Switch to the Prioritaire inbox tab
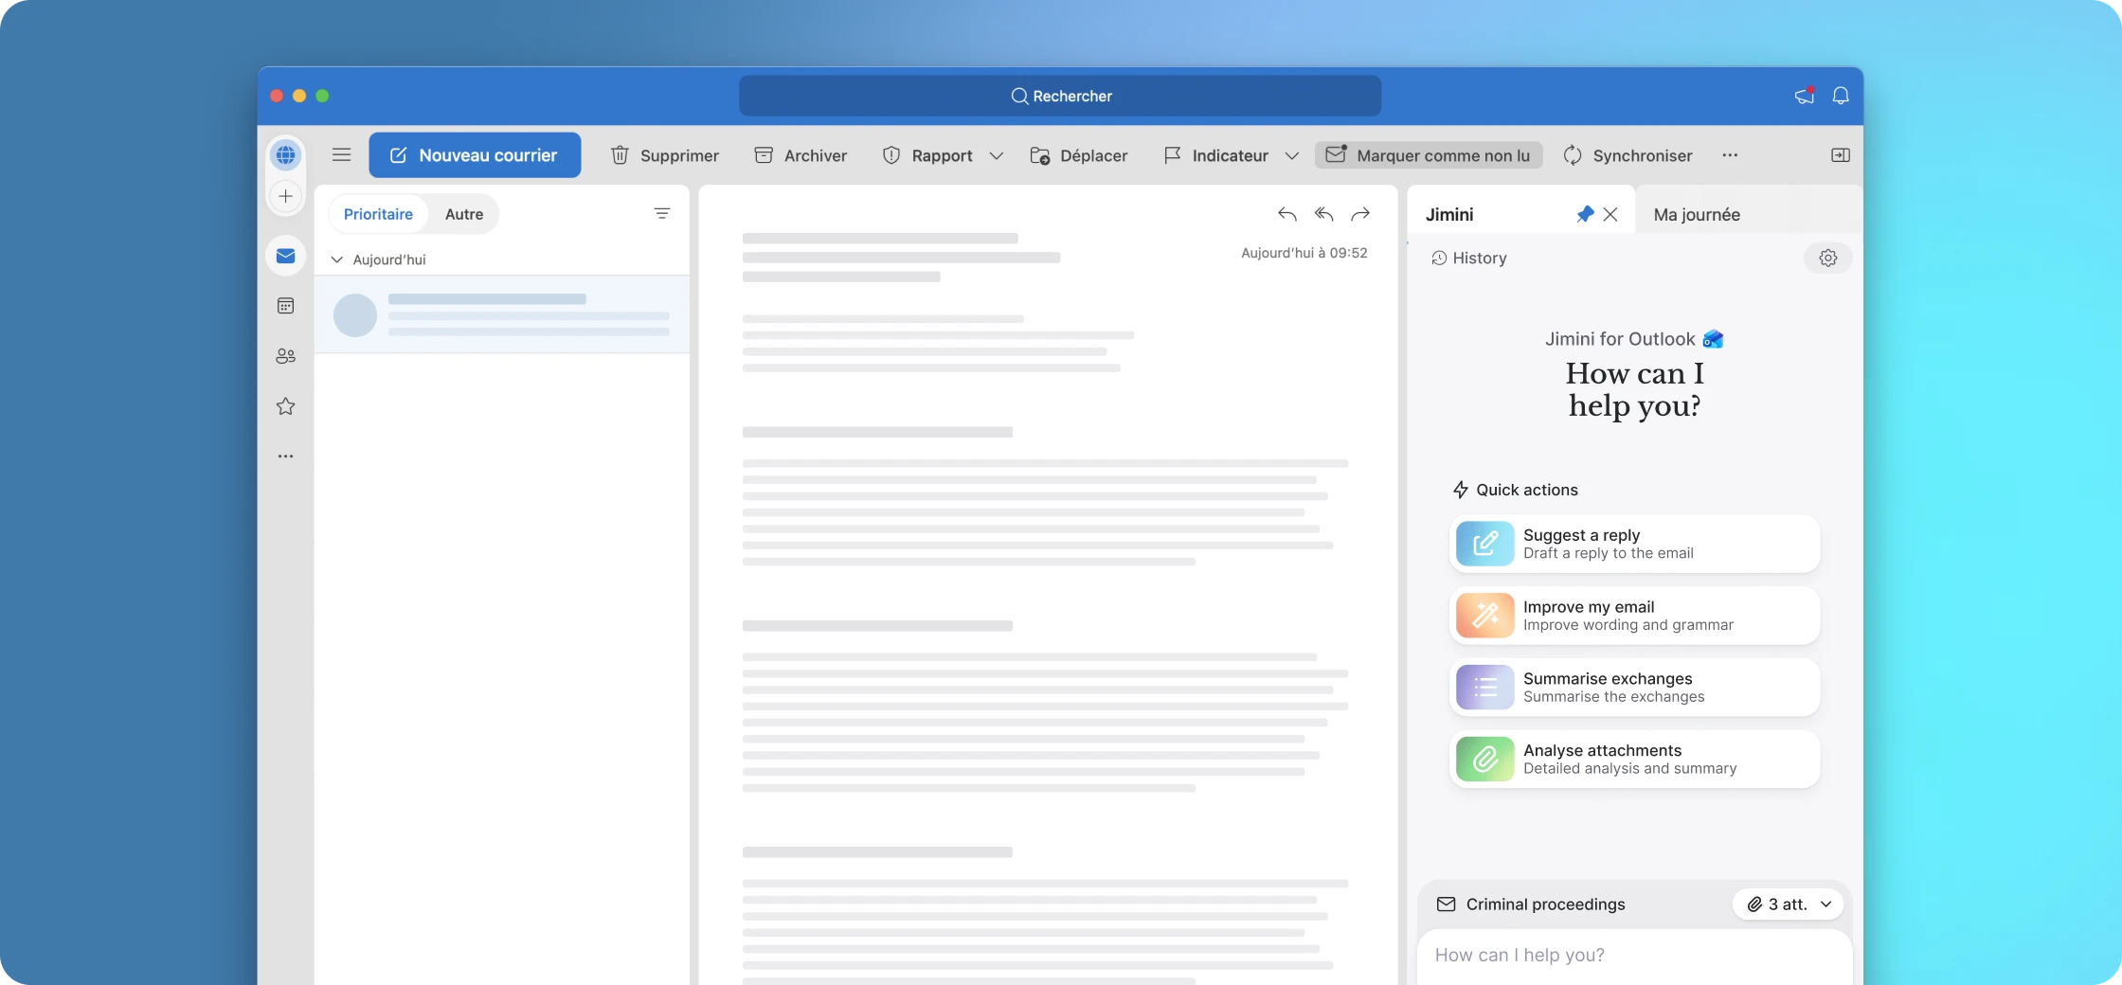Screen dimensions: 2122x985 [378, 214]
